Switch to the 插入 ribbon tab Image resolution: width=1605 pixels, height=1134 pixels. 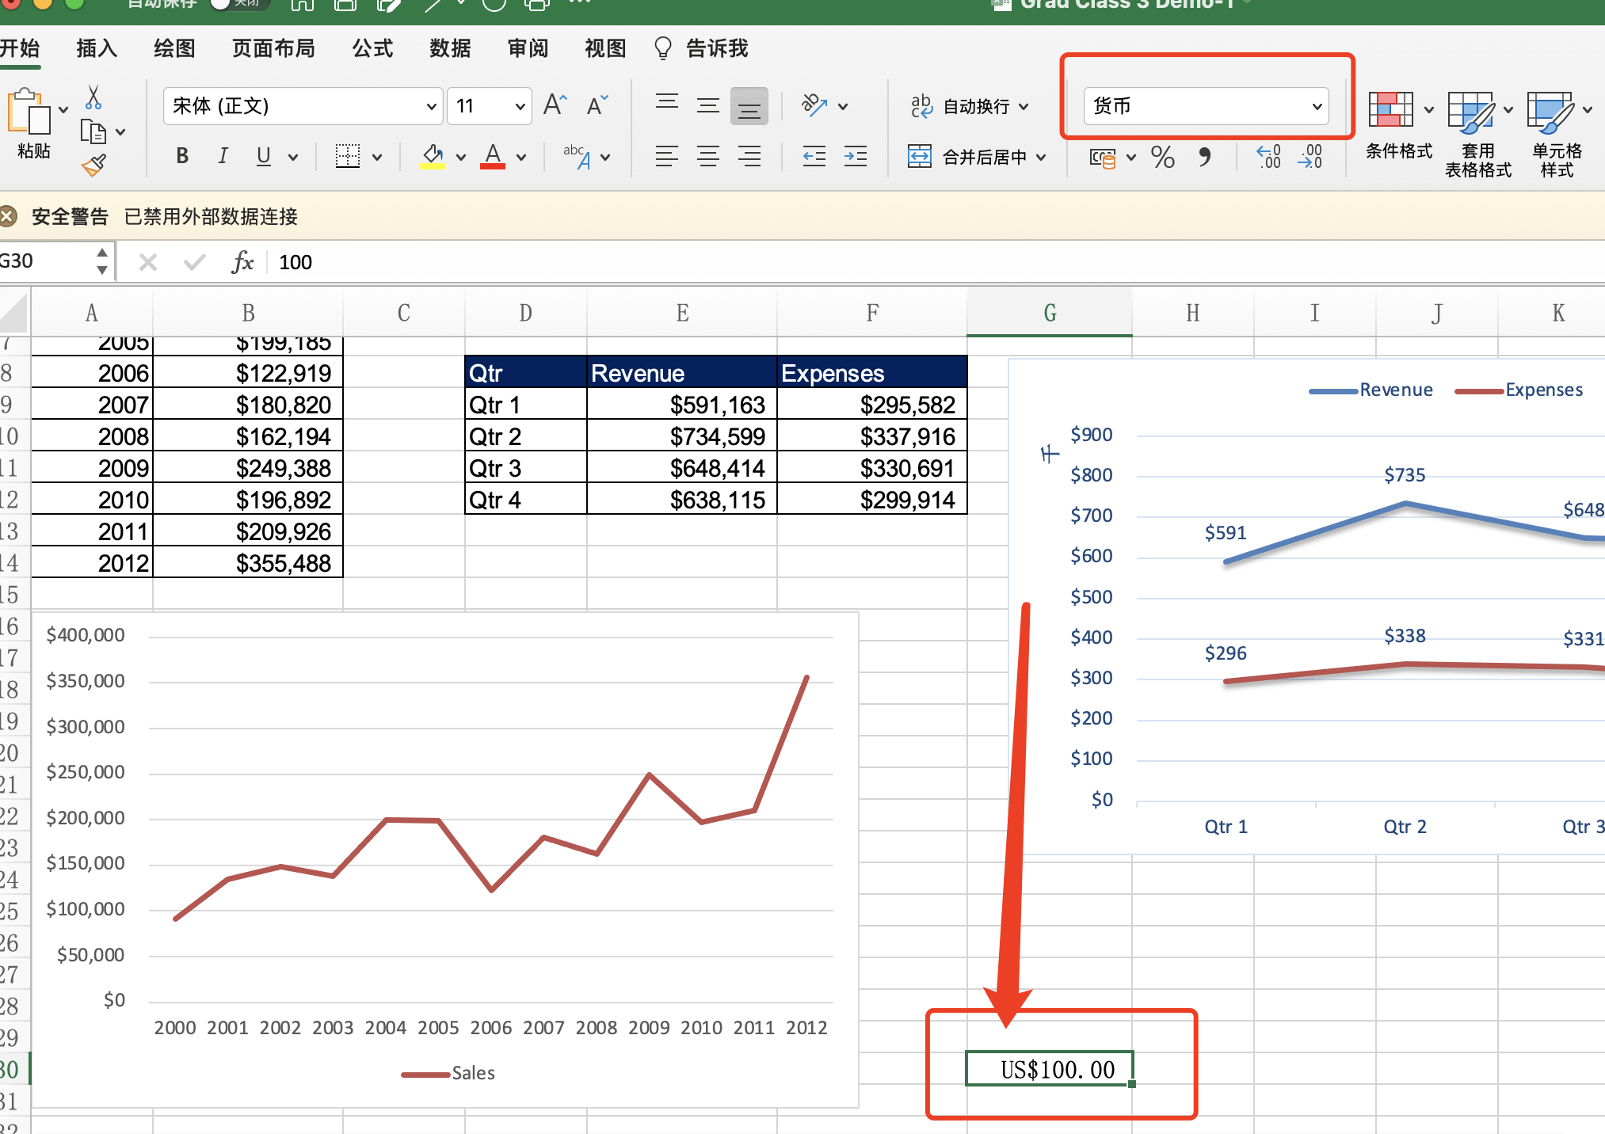pos(97,49)
